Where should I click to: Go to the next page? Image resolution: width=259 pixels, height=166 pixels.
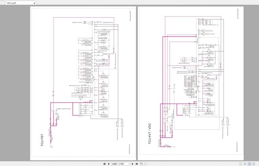tap(133, 164)
